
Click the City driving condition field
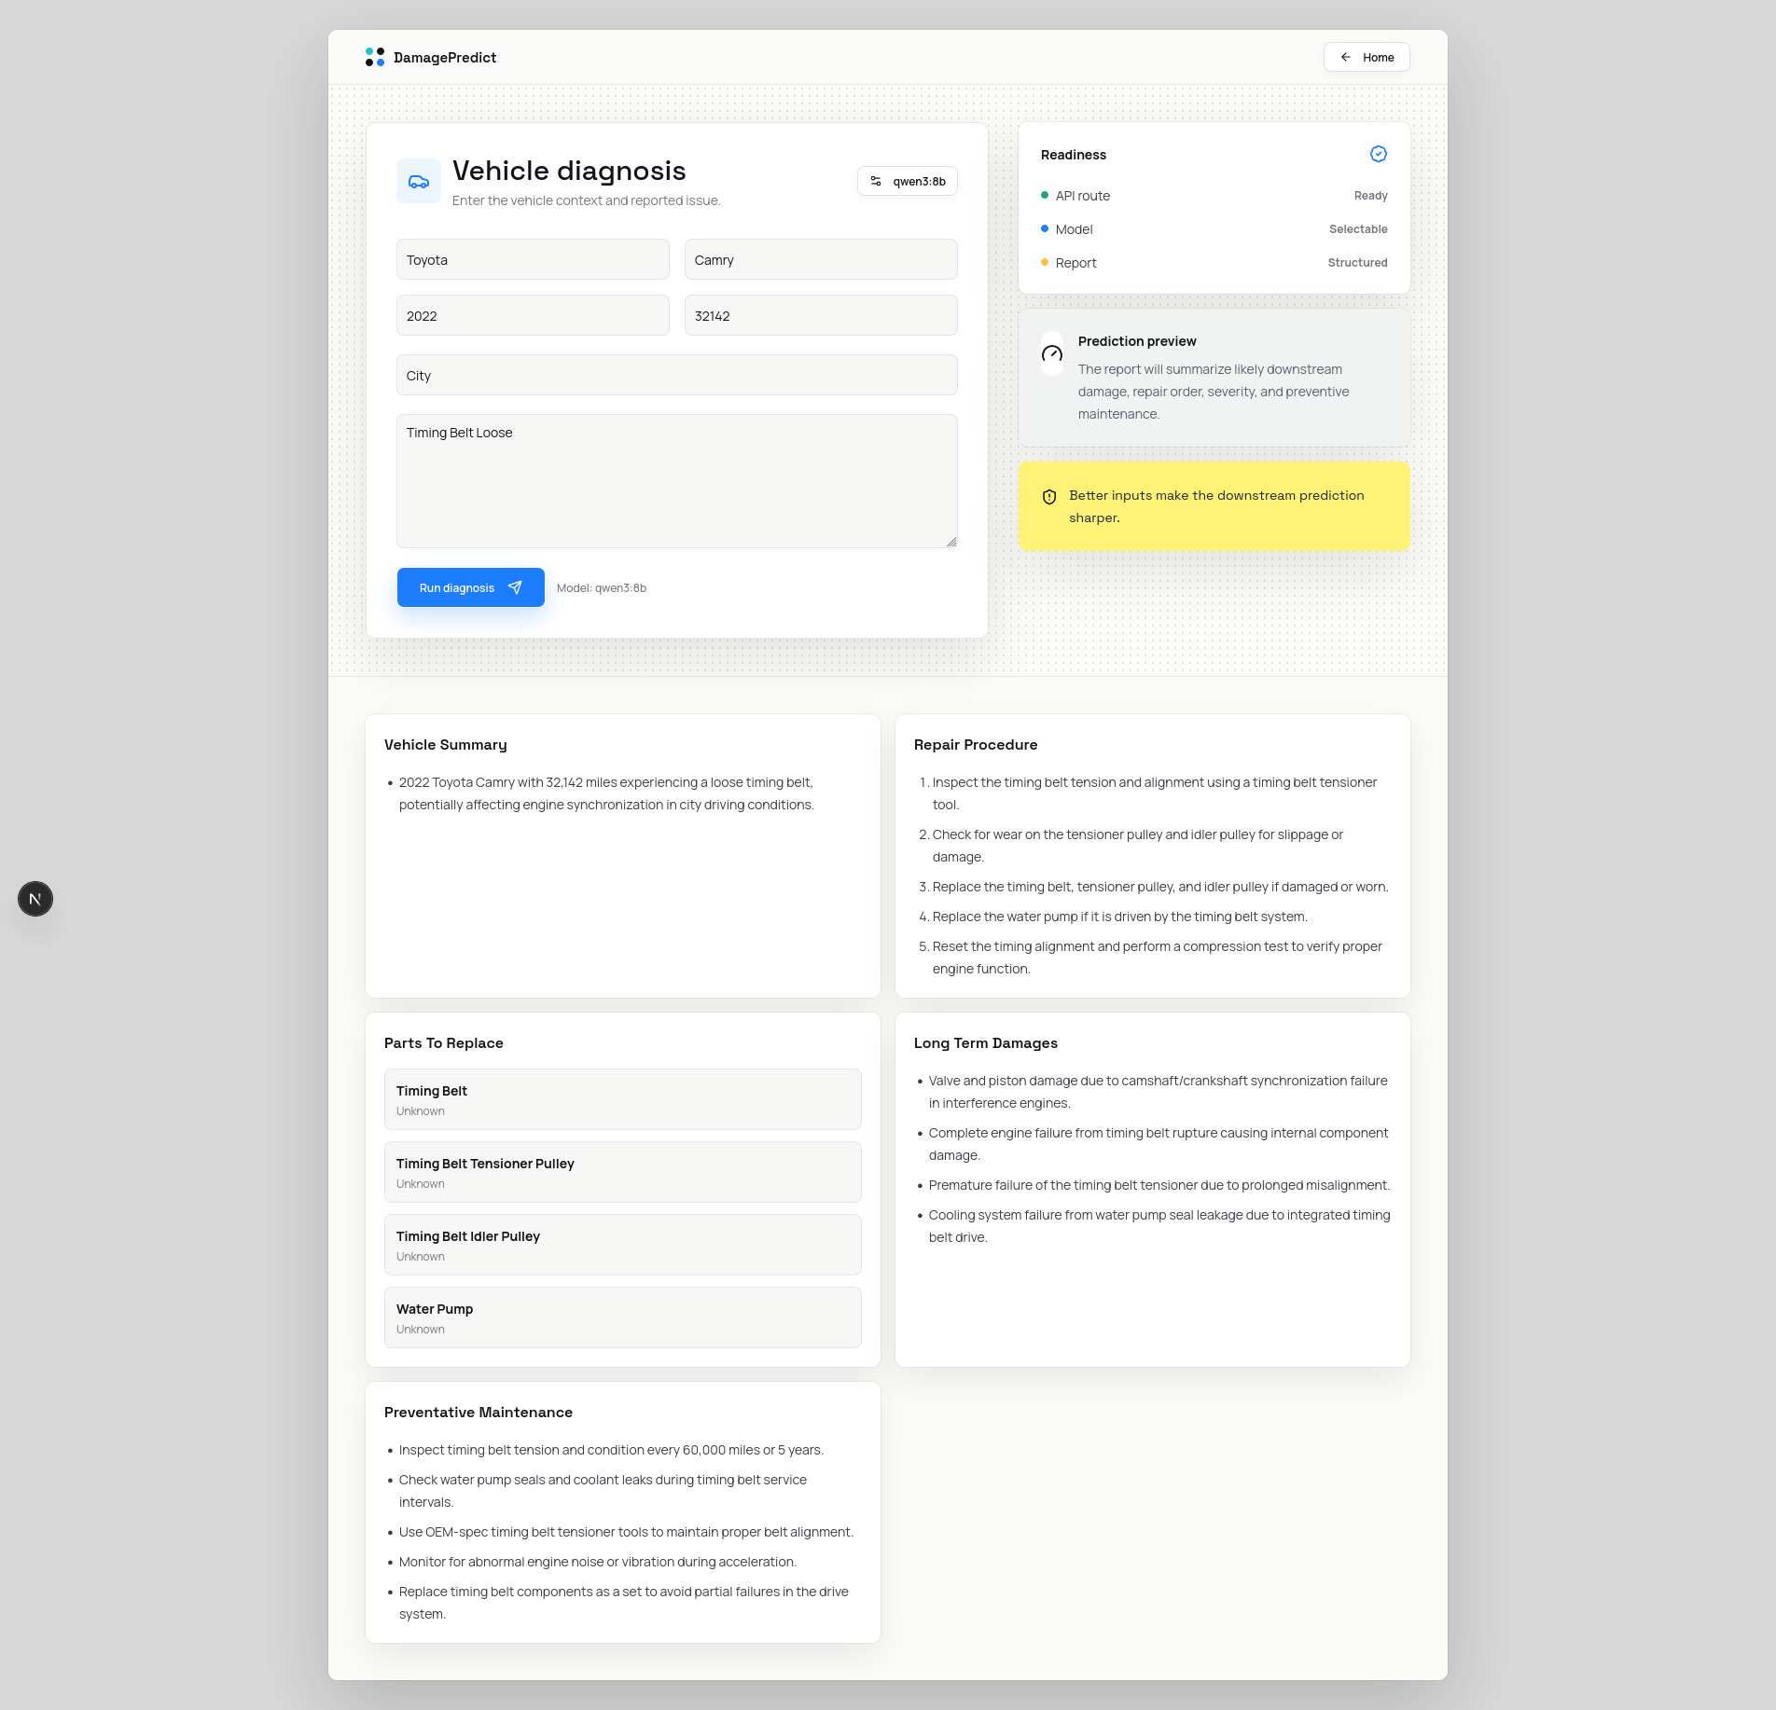tap(677, 375)
